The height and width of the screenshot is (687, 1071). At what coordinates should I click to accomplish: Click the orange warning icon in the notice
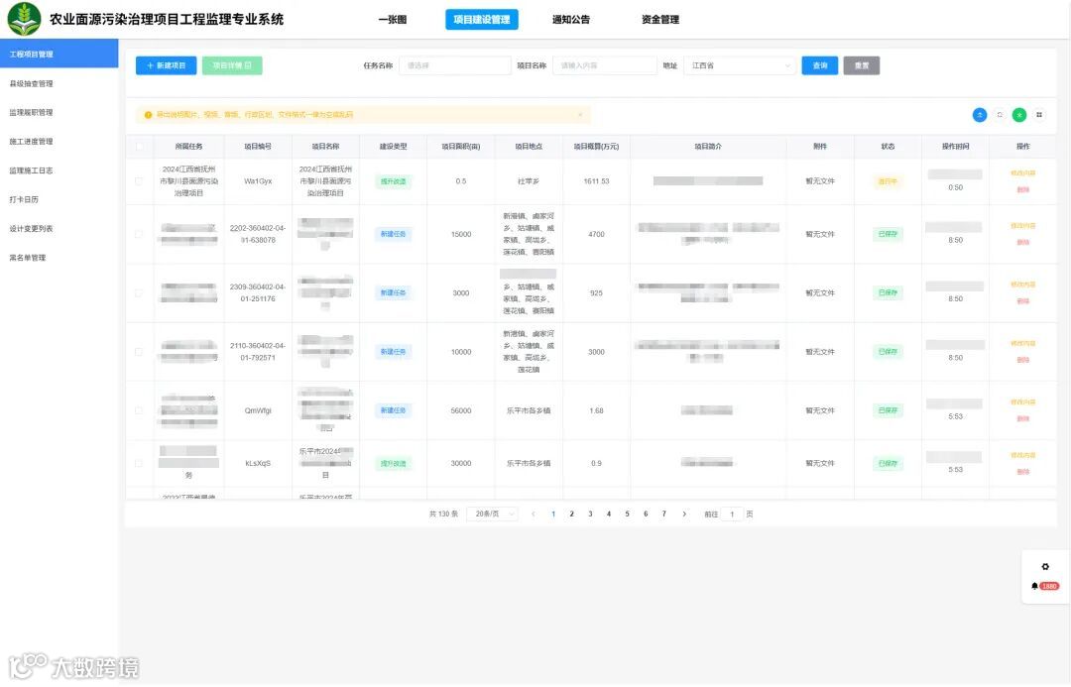(148, 115)
